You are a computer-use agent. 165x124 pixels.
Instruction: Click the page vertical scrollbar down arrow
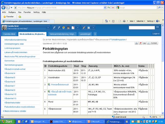[163, 113]
